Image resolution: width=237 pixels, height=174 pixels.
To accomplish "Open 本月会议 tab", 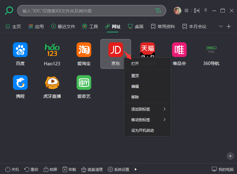I will pos(194,27).
